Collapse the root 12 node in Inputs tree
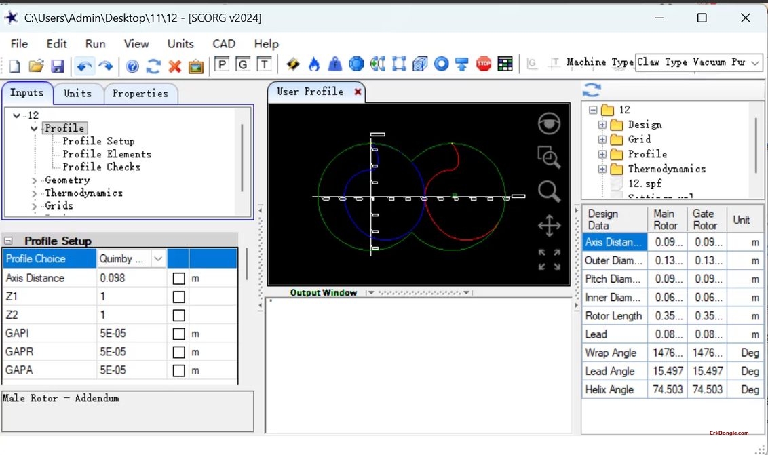Image resolution: width=768 pixels, height=455 pixels. [17, 115]
